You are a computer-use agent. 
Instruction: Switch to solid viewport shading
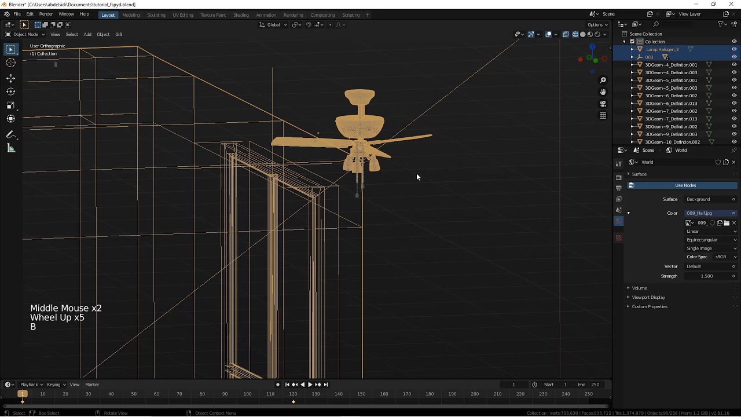click(582, 34)
